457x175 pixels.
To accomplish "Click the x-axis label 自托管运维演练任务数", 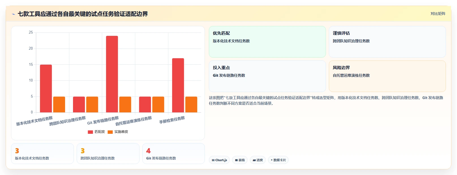I will pos(134,121).
